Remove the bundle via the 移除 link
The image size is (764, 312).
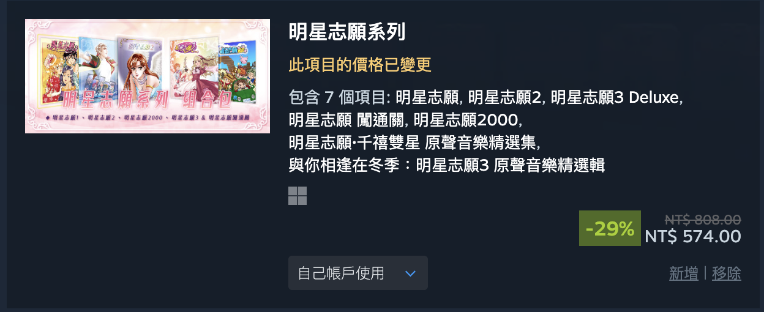(727, 273)
